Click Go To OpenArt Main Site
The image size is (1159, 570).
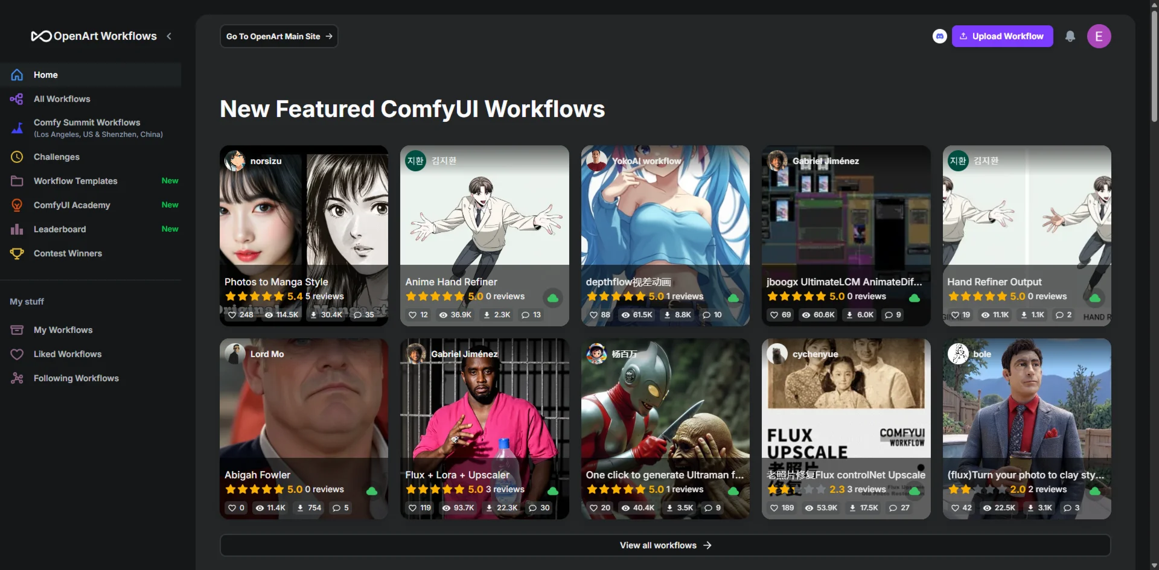(279, 36)
